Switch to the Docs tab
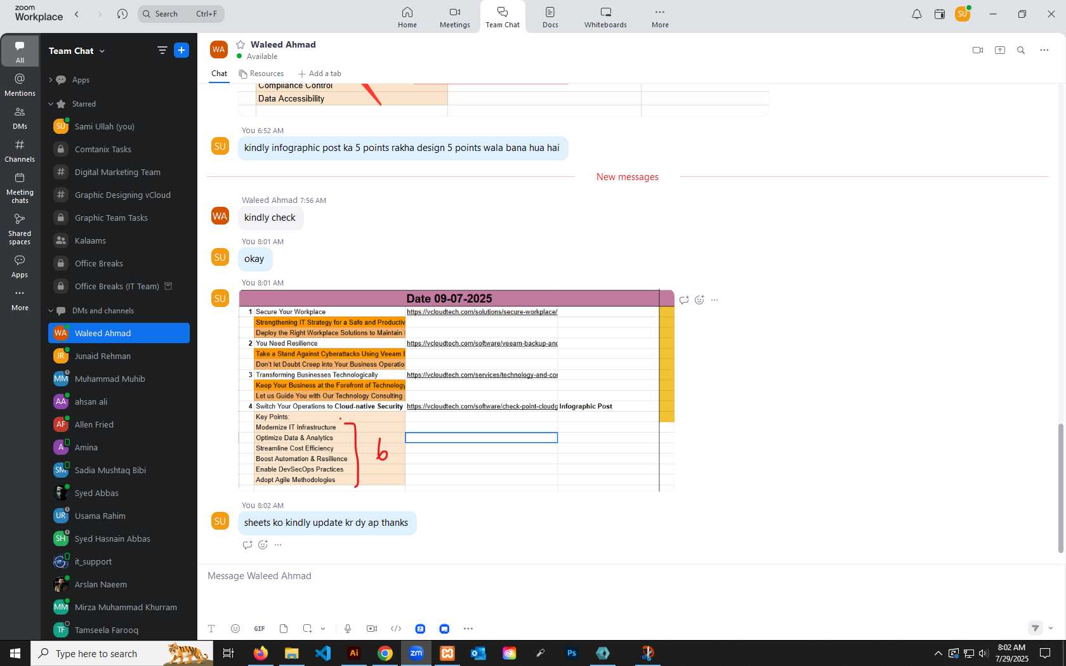This screenshot has width=1066, height=666. [x=550, y=17]
